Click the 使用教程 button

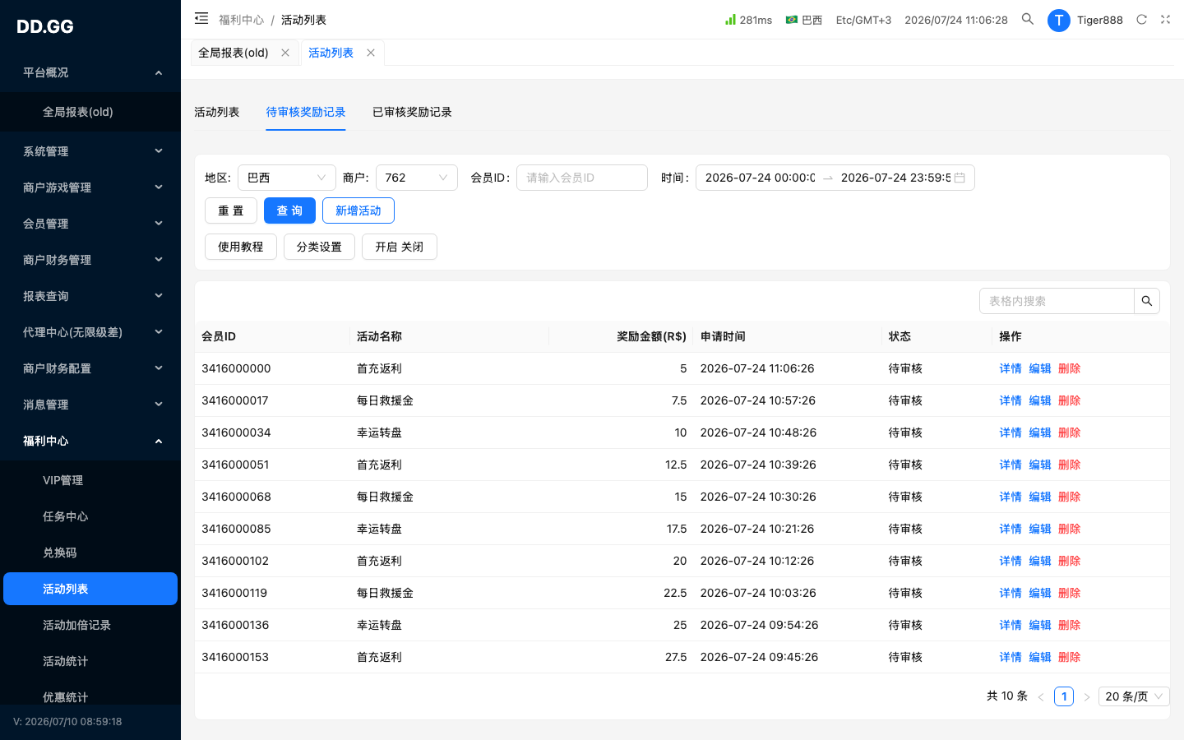(x=241, y=247)
